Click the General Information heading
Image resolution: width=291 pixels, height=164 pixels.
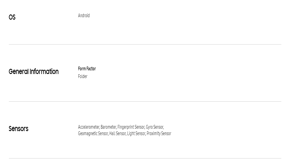pos(34,72)
